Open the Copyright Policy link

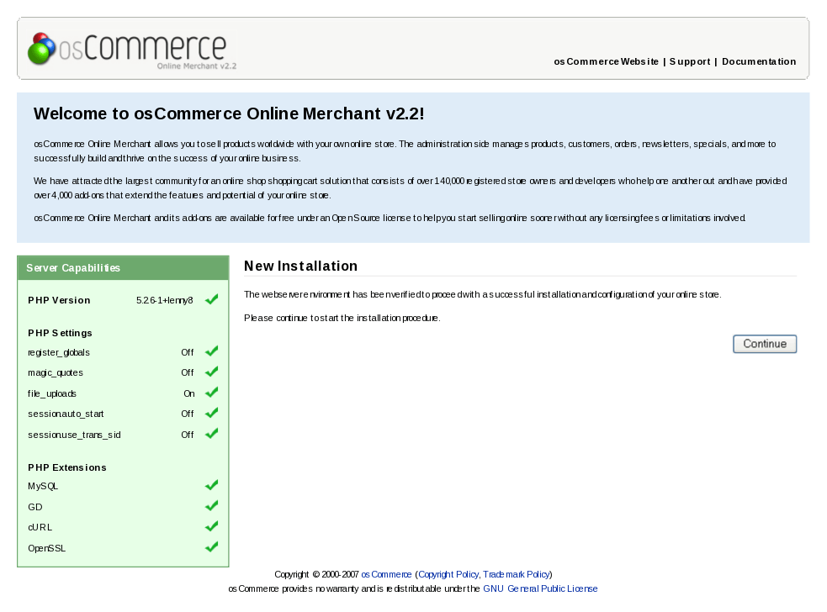tap(448, 574)
